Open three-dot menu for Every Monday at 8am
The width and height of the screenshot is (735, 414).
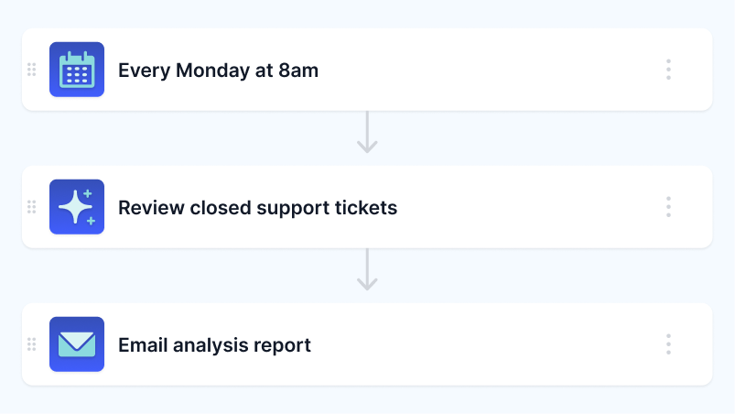(x=668, y=70)
